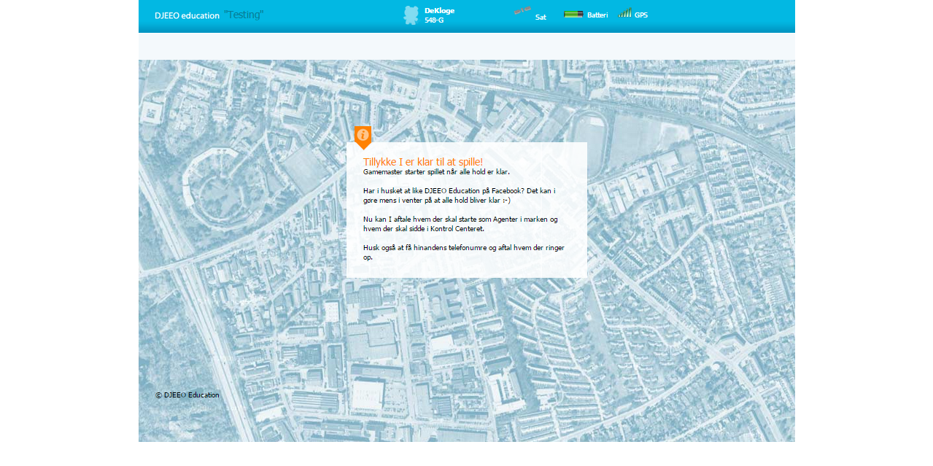Click the blue team avatar icon

[411, 15]
